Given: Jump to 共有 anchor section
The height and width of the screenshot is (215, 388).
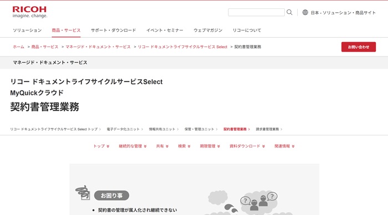Looking at the screenshot, I should coord(162,146).
